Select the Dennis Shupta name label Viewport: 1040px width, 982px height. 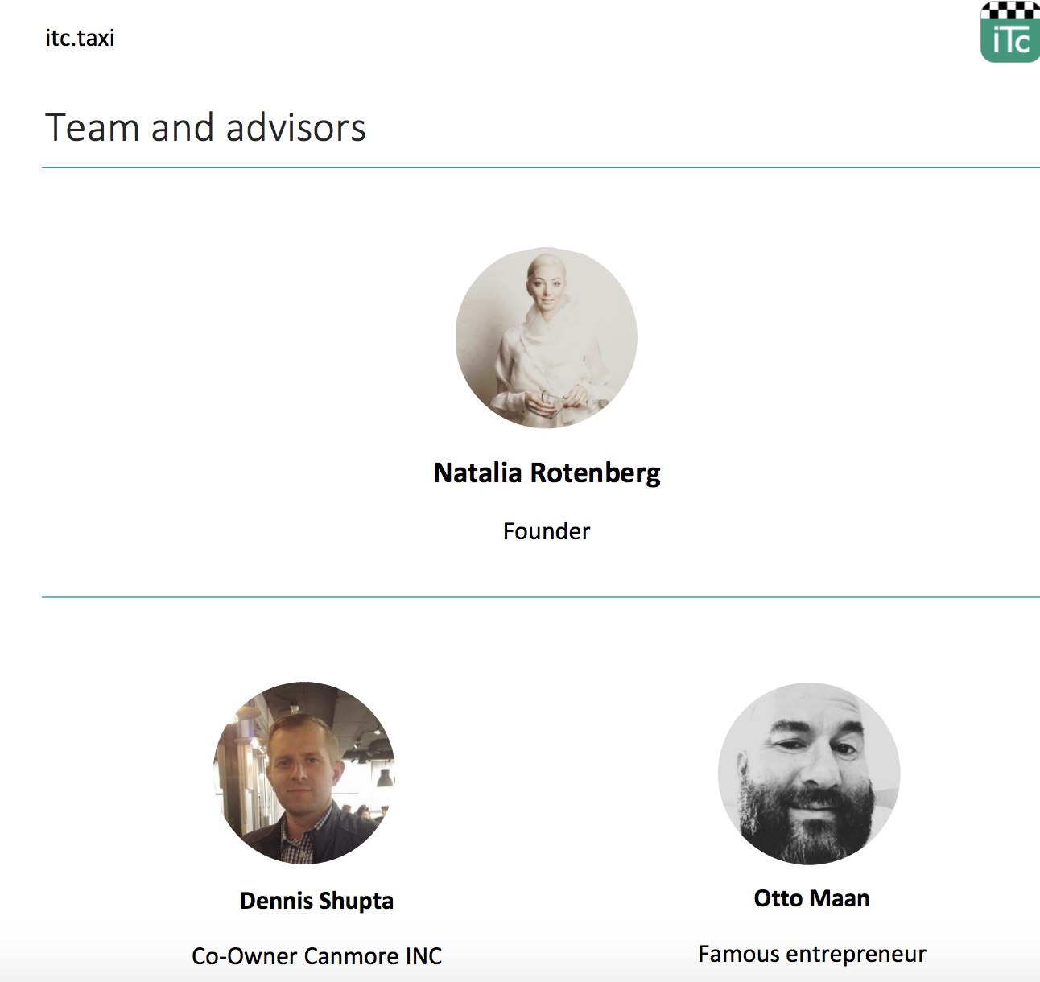pos(316,900)
